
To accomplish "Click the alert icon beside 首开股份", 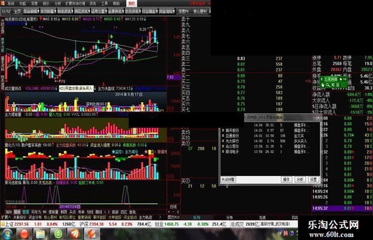I will point(223,130).
